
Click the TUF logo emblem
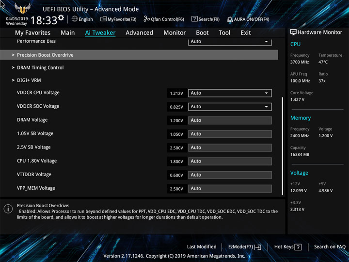tap(22, 8)
